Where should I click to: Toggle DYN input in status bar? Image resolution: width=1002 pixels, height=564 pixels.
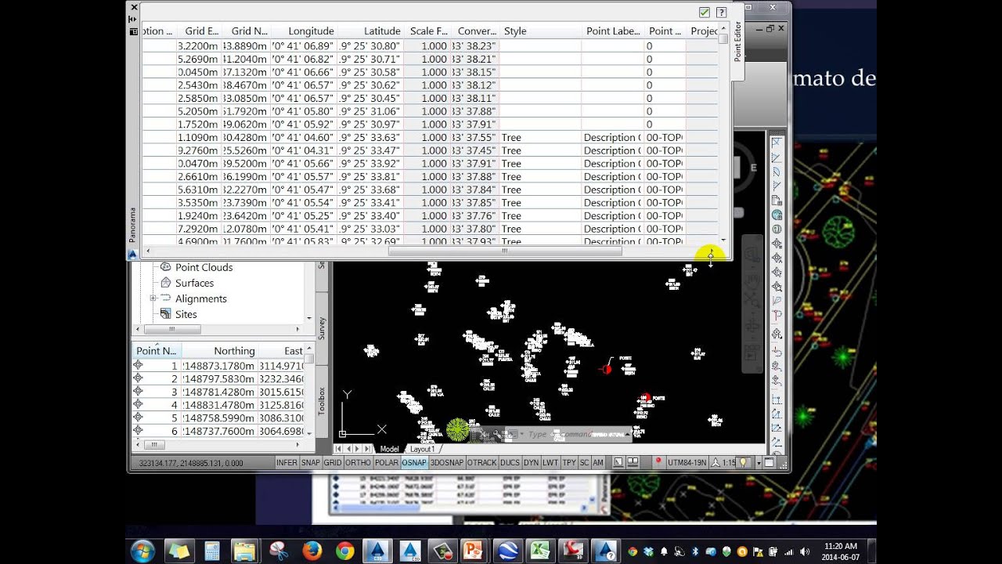point(531,463)
